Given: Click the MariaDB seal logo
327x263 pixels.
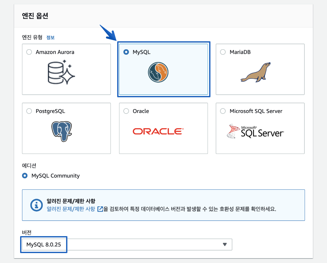Looking at the screenshot, I should [256, 72].
